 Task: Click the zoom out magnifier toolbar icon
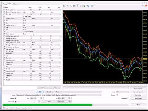(x=71, y=6)
